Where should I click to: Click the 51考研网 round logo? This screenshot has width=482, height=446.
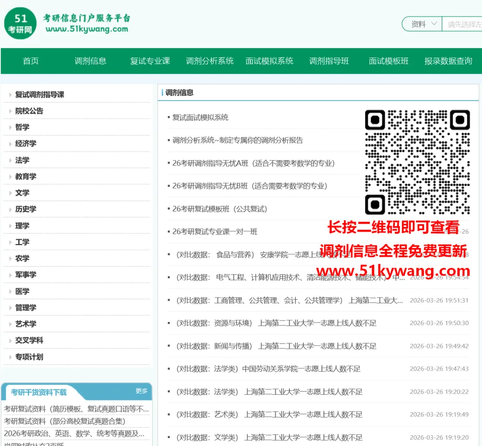pyautogui.click(x=20, y=23)
